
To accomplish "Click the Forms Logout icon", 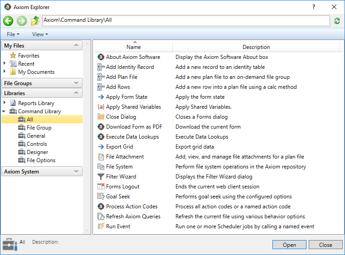I will click(101, 187).
